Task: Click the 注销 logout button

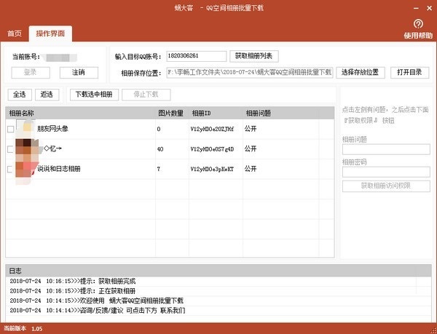Action: pos(79,73)
